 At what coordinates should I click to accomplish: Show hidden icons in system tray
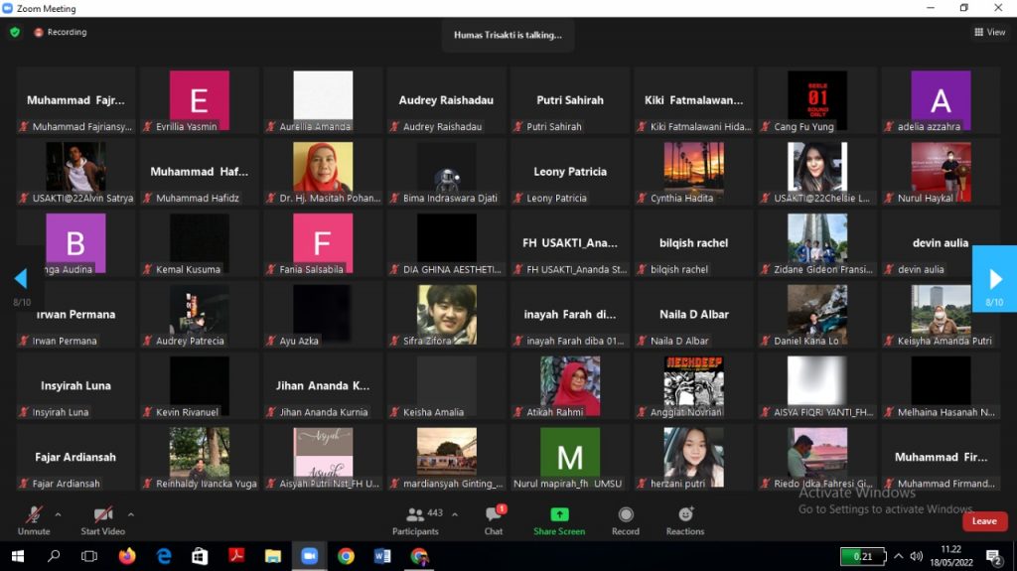point(898,556)
